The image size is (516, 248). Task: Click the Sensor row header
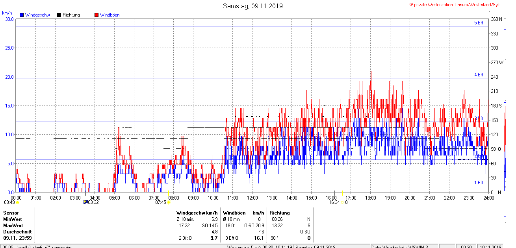pos(11,213)
